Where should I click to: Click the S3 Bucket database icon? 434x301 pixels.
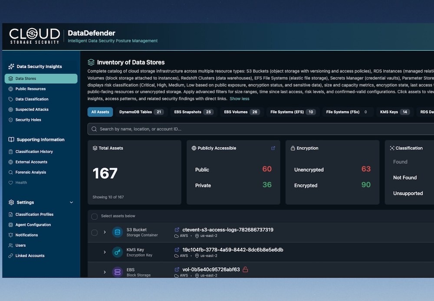[x=117, y=232]
